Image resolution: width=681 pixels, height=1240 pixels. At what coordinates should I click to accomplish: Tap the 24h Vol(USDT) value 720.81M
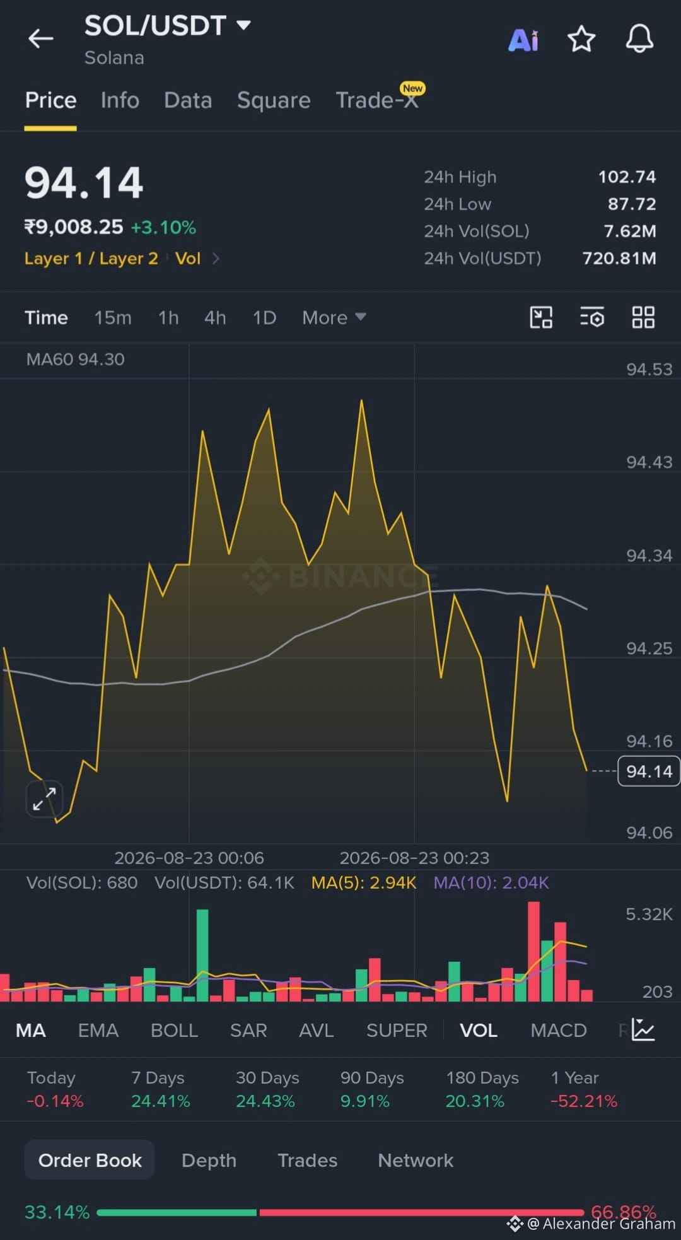(x=619, y=259)
